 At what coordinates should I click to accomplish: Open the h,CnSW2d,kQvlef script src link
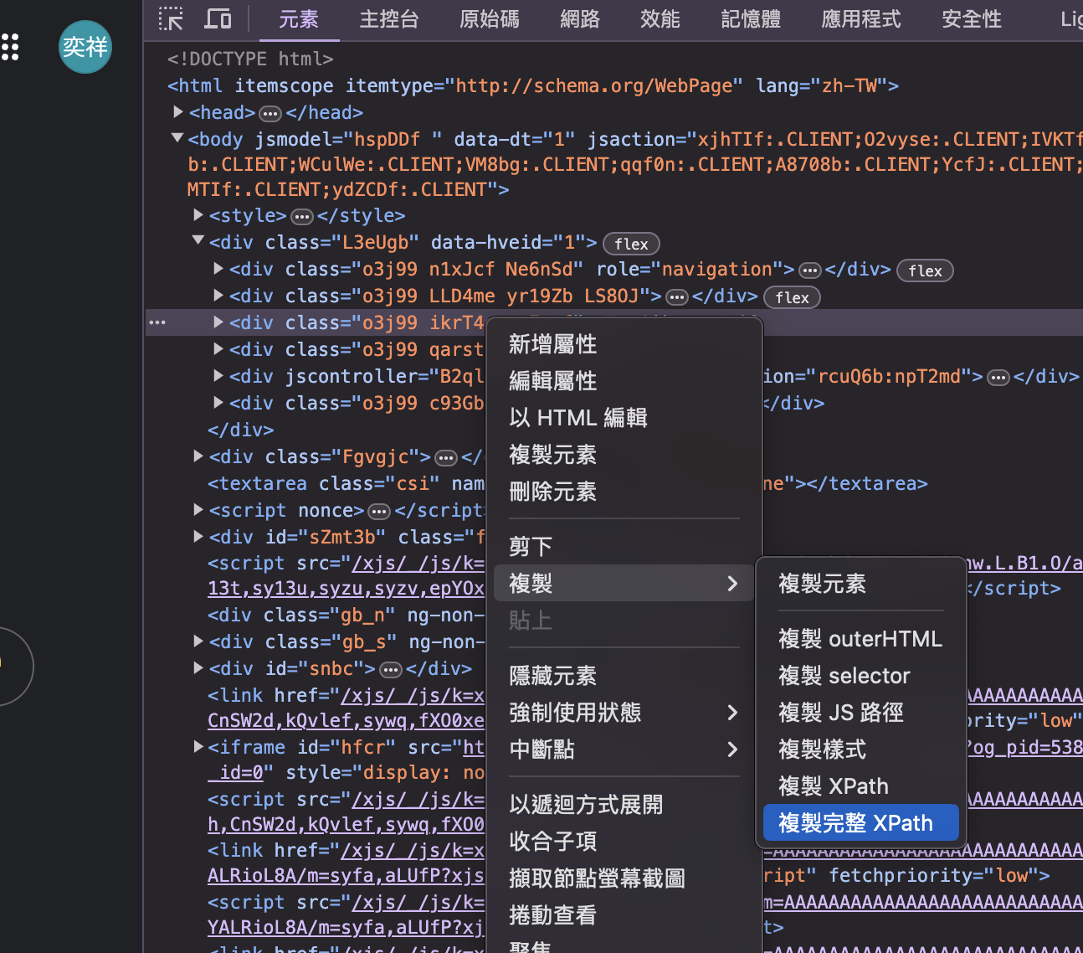[x=346, y=825]
